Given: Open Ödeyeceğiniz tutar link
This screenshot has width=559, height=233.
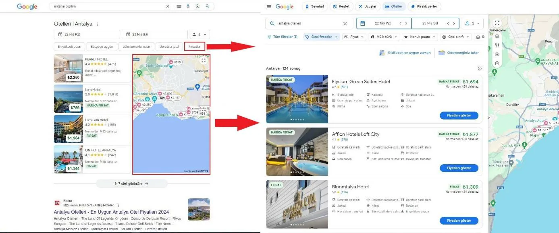Looking at the screenshot, I should 459,53.
